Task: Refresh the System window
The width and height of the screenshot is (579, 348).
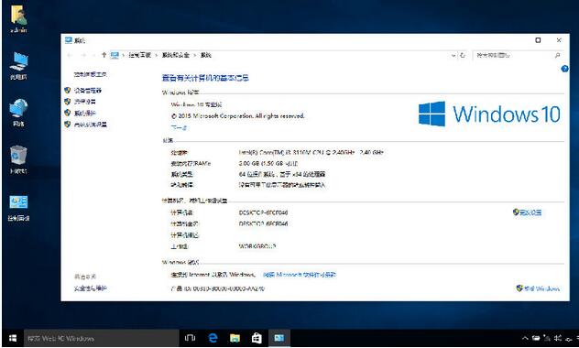Action: (463, 55)
